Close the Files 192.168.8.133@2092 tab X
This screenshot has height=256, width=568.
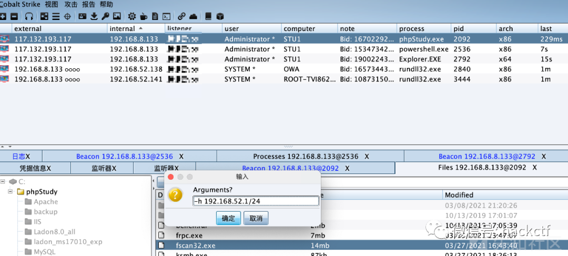tap(534, 168)
